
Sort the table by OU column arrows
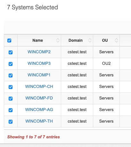(116, 40)
